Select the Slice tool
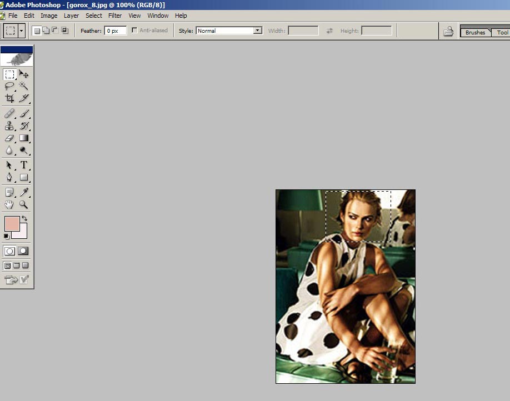This screenshot has height=401, width=510. coord(24,98)
